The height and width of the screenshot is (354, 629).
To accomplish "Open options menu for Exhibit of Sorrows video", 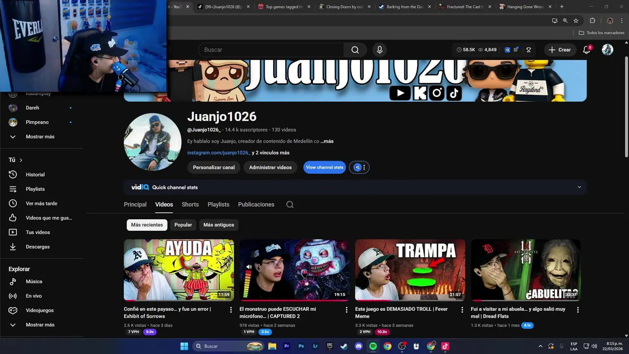I will click(x=231, y=310).
